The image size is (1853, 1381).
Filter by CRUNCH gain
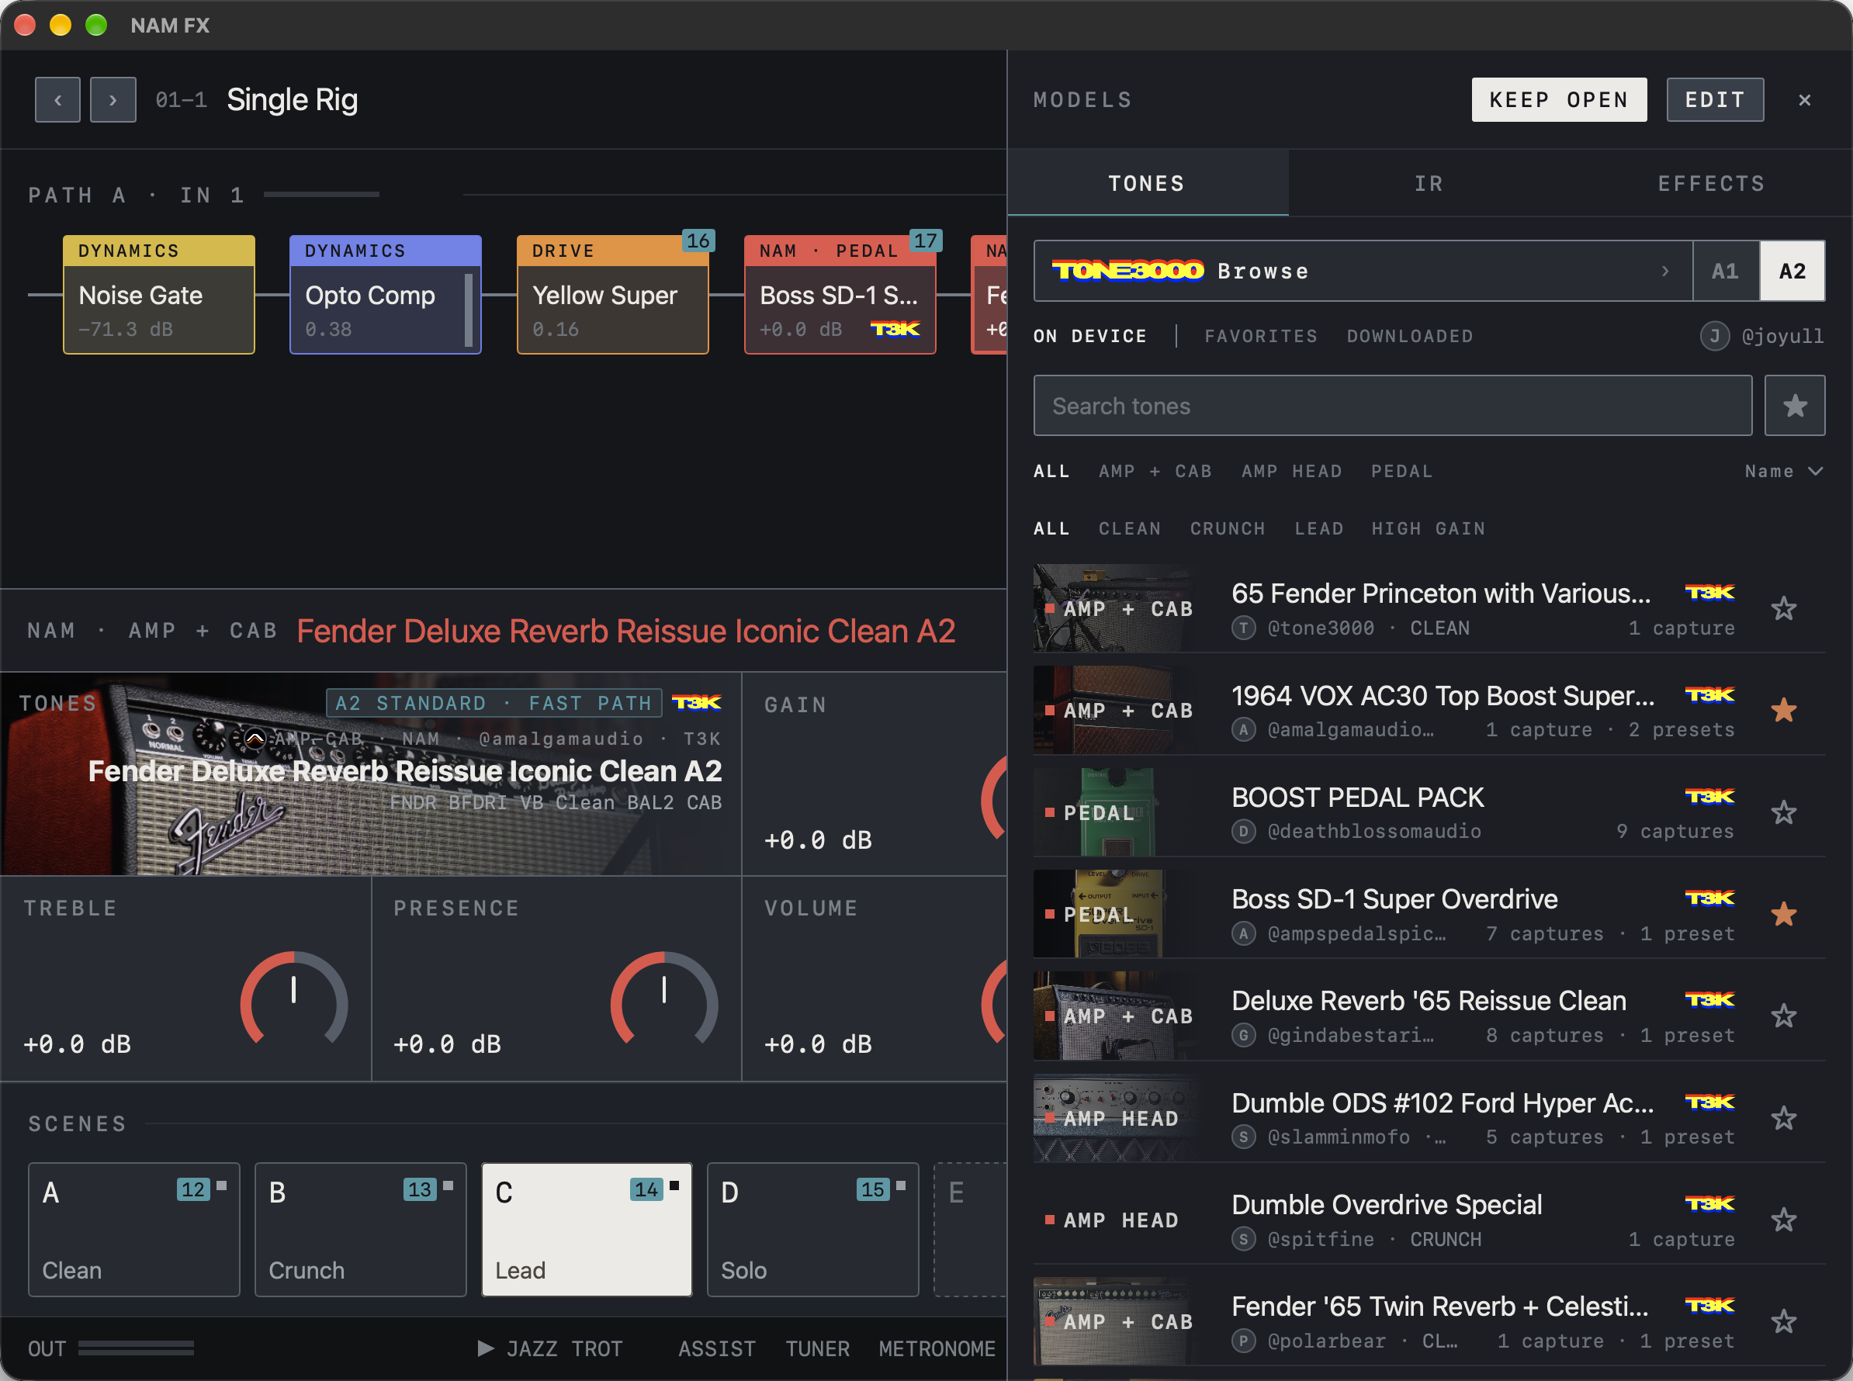coord(1228,528)
